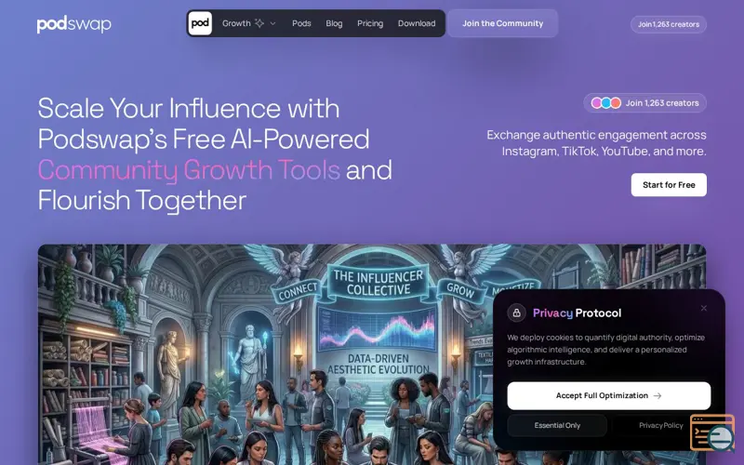Click the pod square icon in navbar
The height and width of the screenshot is (465, 744).
point(200,23)
